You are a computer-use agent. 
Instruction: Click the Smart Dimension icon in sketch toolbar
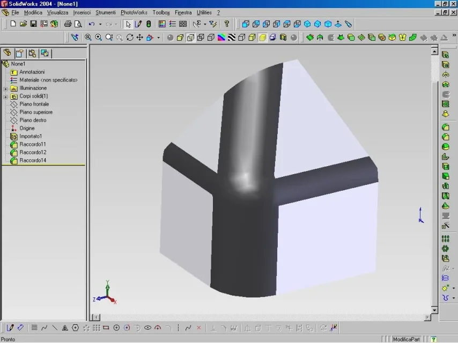pos(20,328)
